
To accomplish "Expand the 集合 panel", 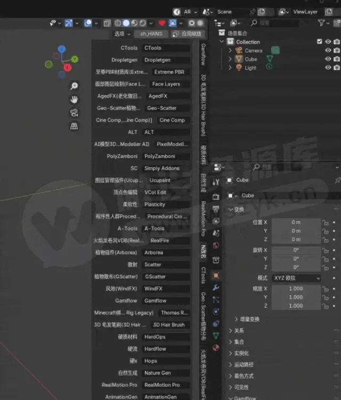I will point(237,342).
